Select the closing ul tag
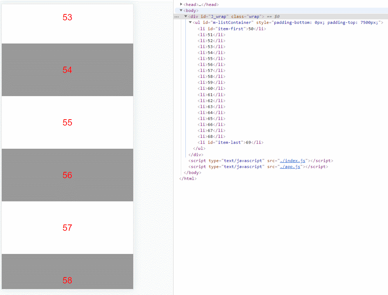This screenshot has height=295, width=388. [199, 148]
